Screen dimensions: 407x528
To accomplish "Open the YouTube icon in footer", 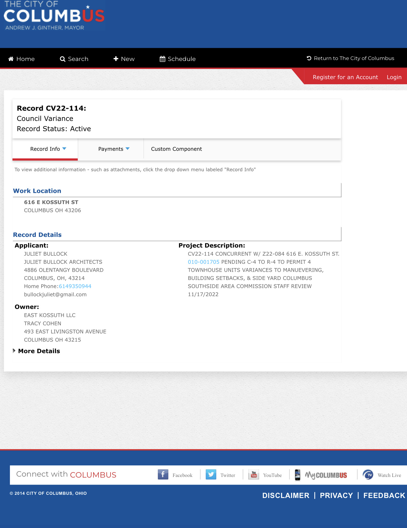I will (254, 474).
